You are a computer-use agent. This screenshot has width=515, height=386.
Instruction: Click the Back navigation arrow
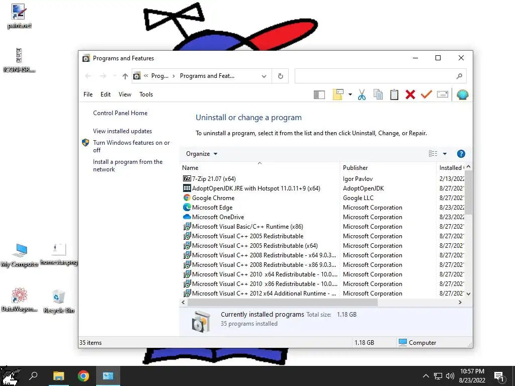tap(88, 76)
